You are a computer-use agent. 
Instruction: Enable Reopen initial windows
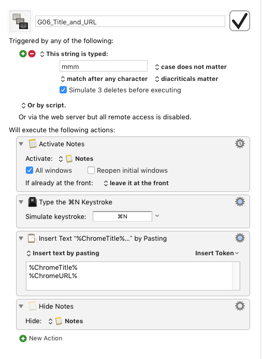click(x=91, y=170)
